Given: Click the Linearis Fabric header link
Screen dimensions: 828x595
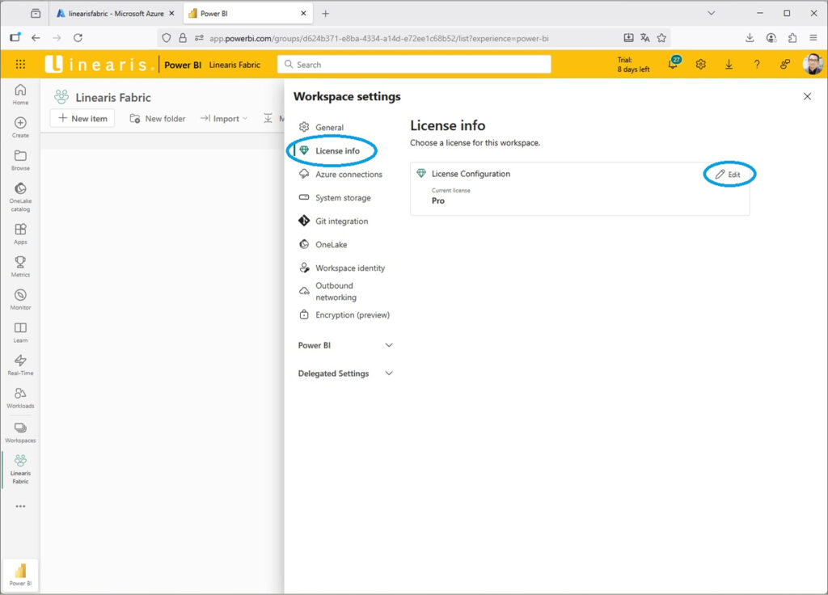Looking at the screenshot, I should (x=234, y=65).
